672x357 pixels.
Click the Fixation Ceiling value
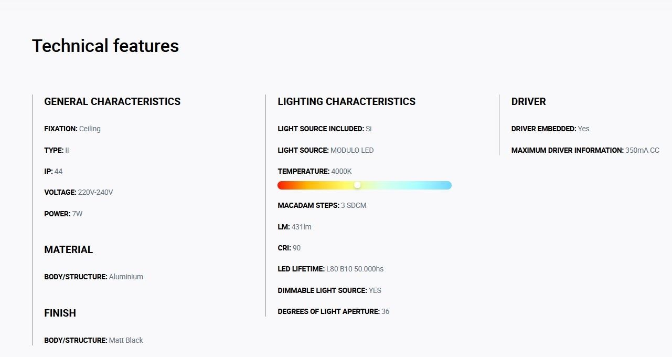90,129
